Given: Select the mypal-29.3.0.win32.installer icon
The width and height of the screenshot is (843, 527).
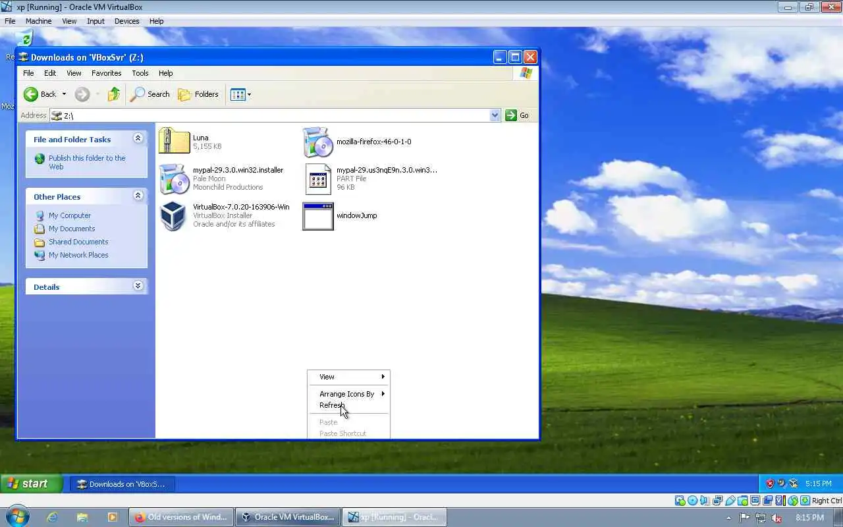Looking at the screenshot, I should click(174, 179).
